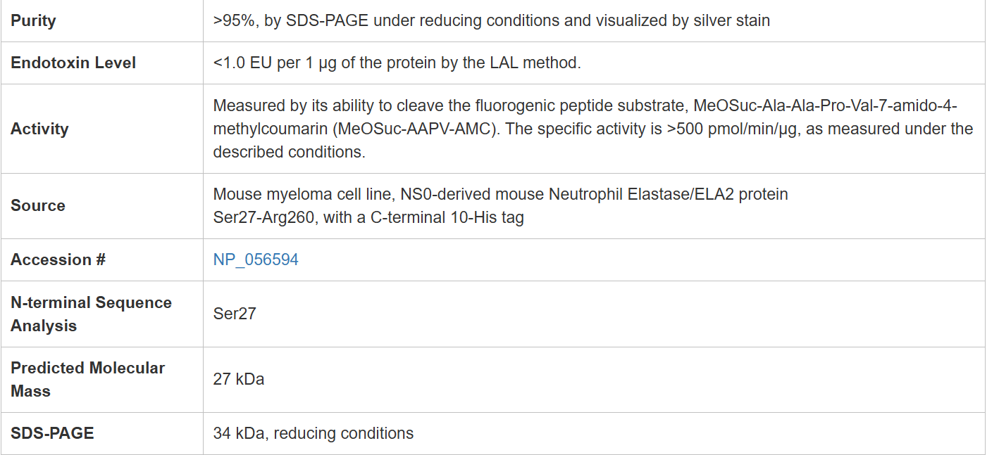
Task: Click the Ser27 N-terminal value cell
Action: [x=235, y=314]
